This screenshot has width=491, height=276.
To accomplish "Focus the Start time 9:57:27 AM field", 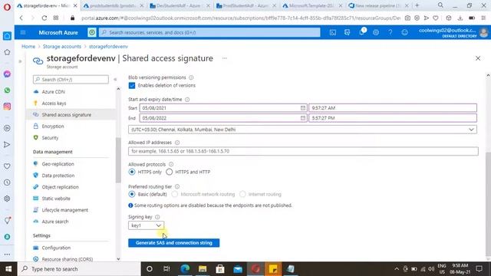I will 393,108.
